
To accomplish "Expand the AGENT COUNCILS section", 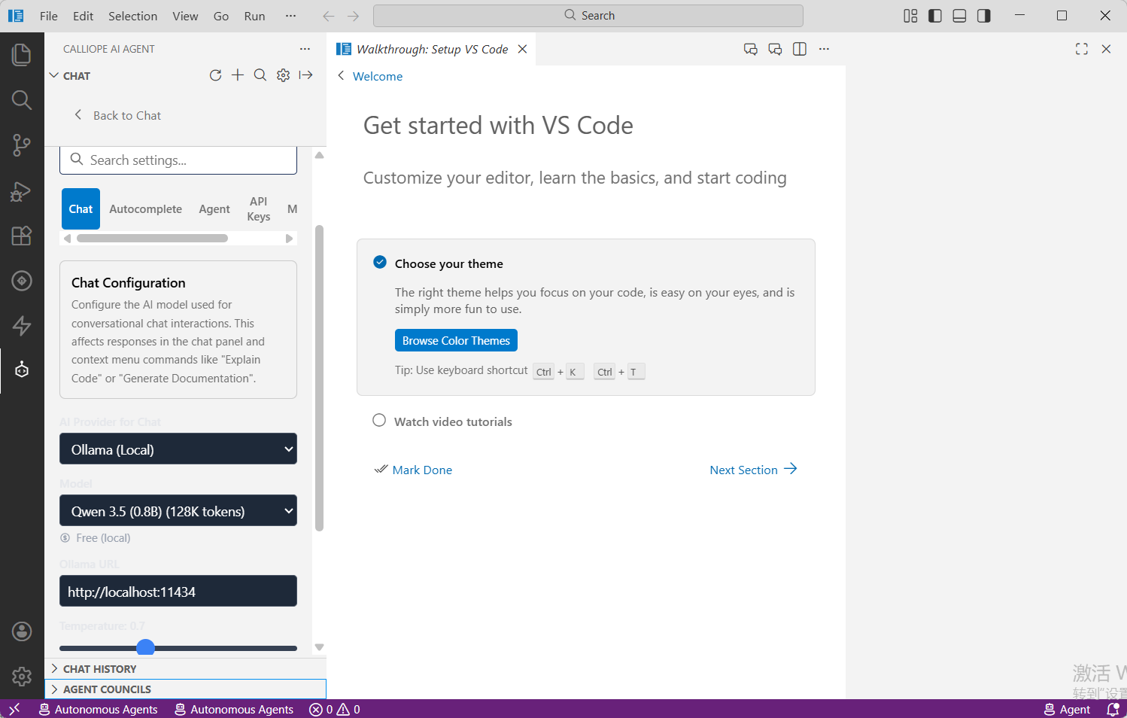I will point(185,689).
